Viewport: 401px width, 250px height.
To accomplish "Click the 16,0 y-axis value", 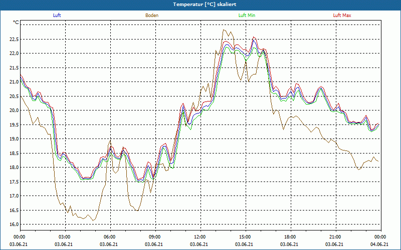I will tap(14, 224).
